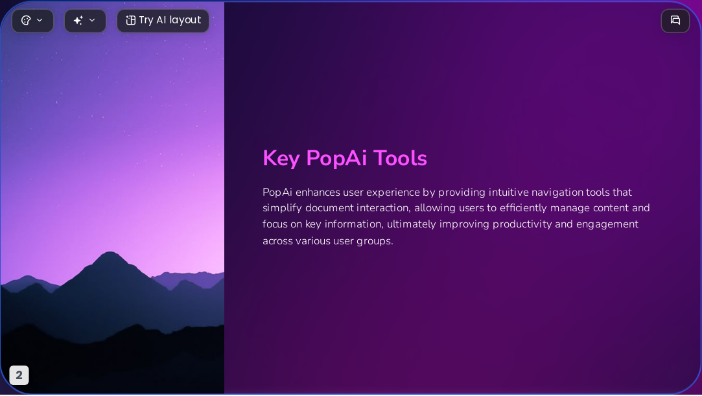Open the AI sparkle tools dropdown
Image resolution: width=702 pixels, height=396 pixels.
click(x=85, y=21)
